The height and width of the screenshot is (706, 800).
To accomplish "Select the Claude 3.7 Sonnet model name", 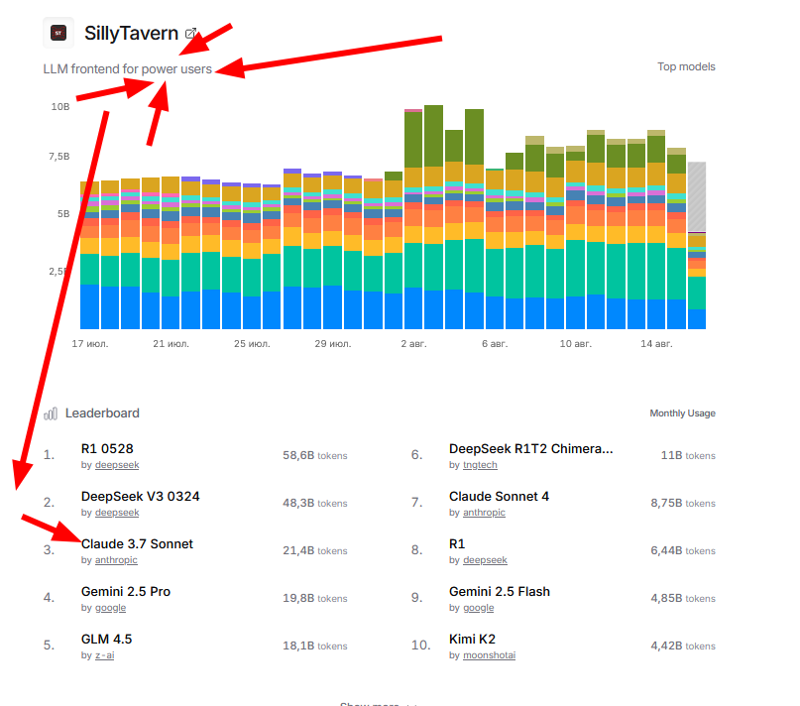I will (137, 543).
